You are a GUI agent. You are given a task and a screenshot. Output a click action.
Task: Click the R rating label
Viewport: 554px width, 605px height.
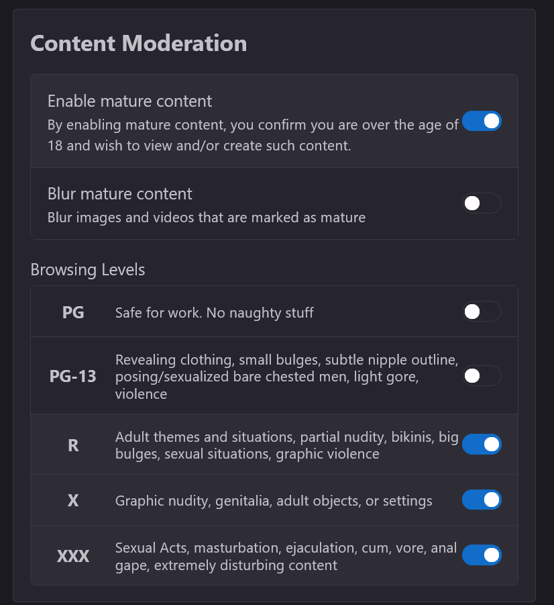click(73, 445)
